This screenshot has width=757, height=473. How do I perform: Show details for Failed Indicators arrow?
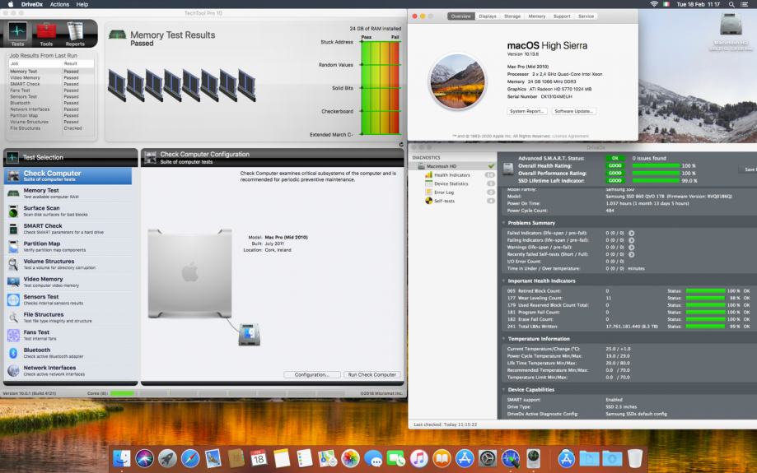631,233
